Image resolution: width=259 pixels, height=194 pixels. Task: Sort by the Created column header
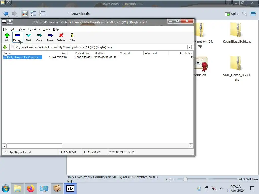(x=131, y=53)
